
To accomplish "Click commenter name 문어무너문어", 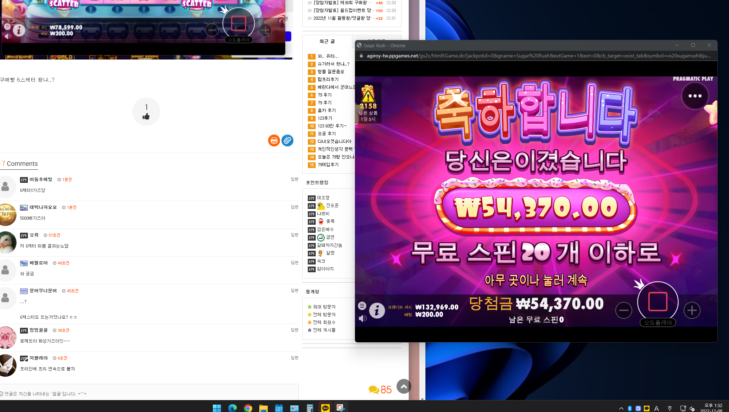I will click(x=43, y=291).
